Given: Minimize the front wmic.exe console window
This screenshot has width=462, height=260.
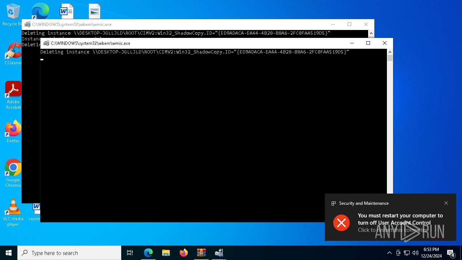Looking at the screenshot, I should [x=352, y=43].
